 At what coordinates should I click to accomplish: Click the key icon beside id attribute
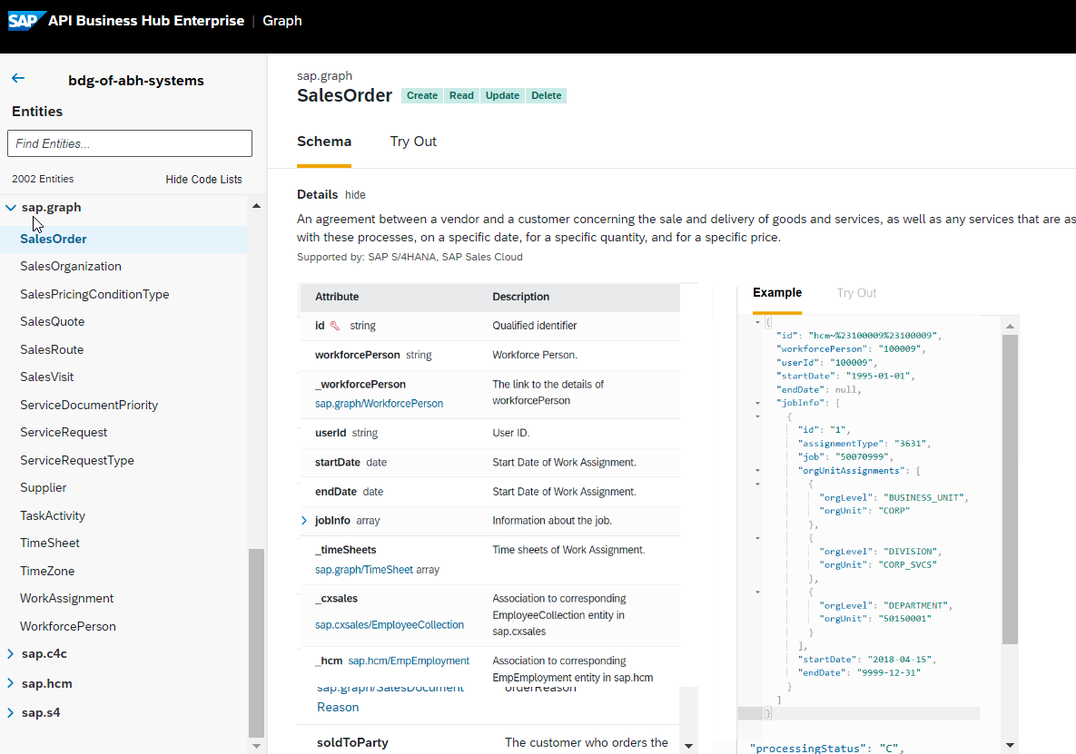(335, 326)
